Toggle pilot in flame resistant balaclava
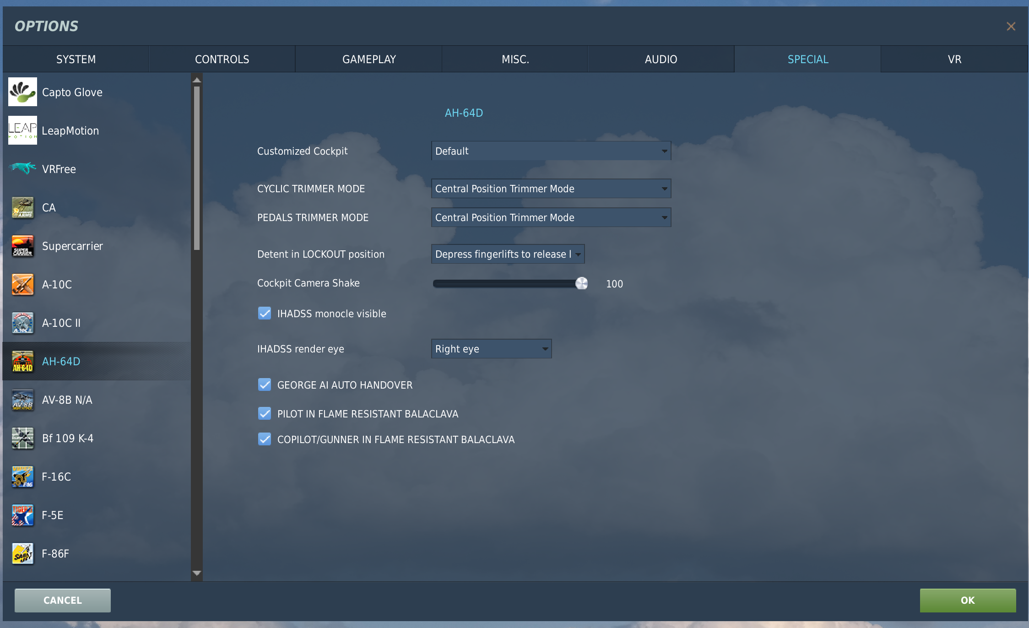 [265, 413]
